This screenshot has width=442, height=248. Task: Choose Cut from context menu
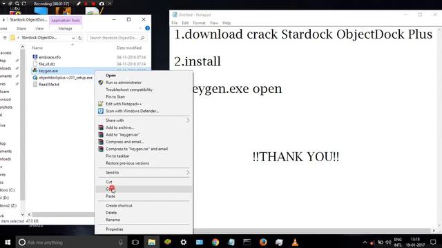(109, 182)
